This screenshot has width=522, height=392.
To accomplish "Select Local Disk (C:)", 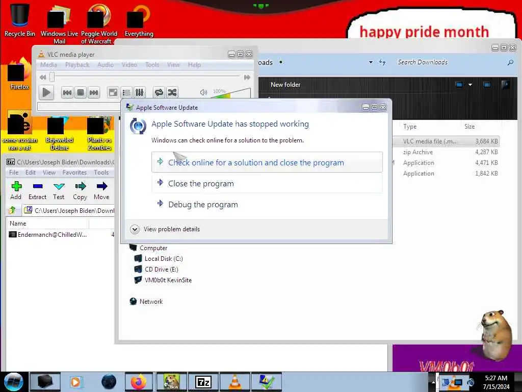I will tap(159, 258).
